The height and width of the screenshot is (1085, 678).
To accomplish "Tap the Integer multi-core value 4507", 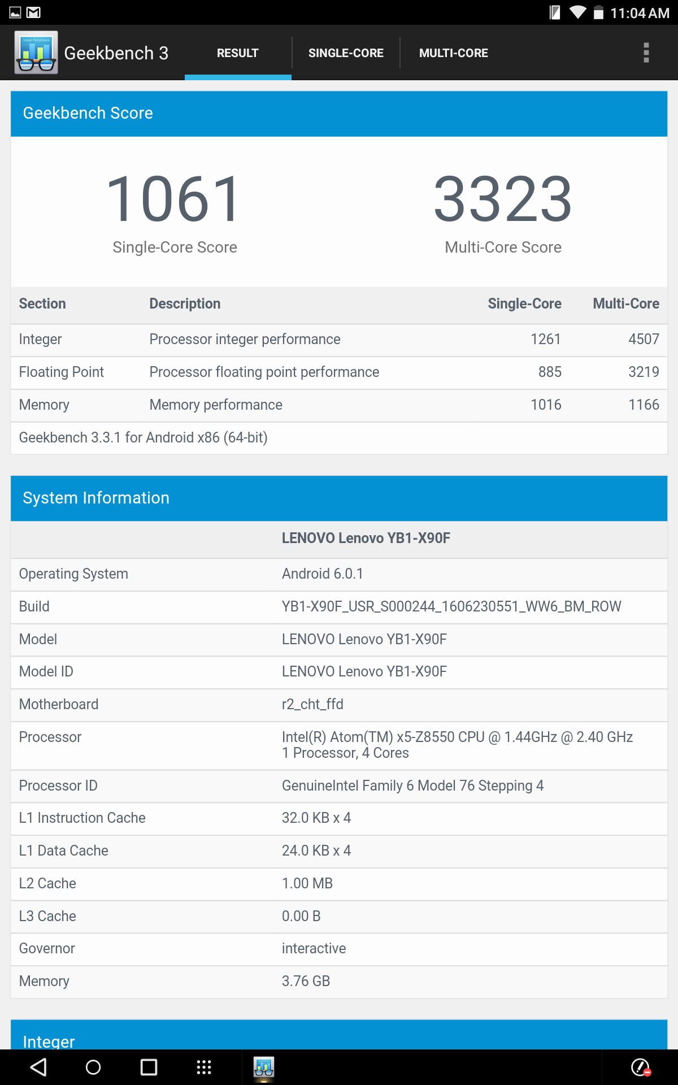I will point(644,339).
